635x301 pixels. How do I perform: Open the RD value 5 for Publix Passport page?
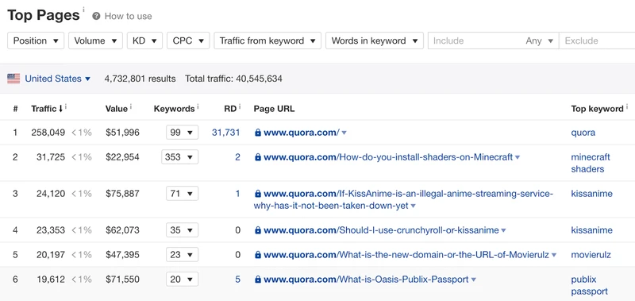(237, 279)
